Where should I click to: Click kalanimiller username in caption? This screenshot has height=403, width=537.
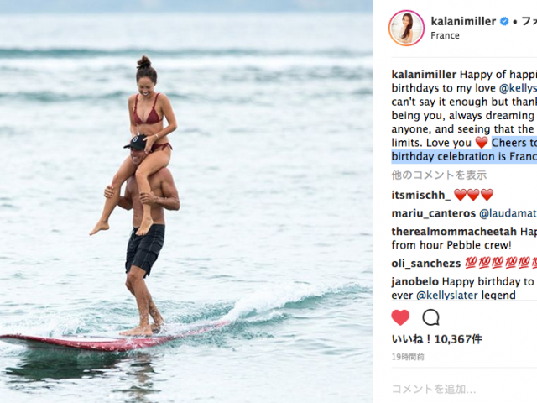tap(424, 75)
